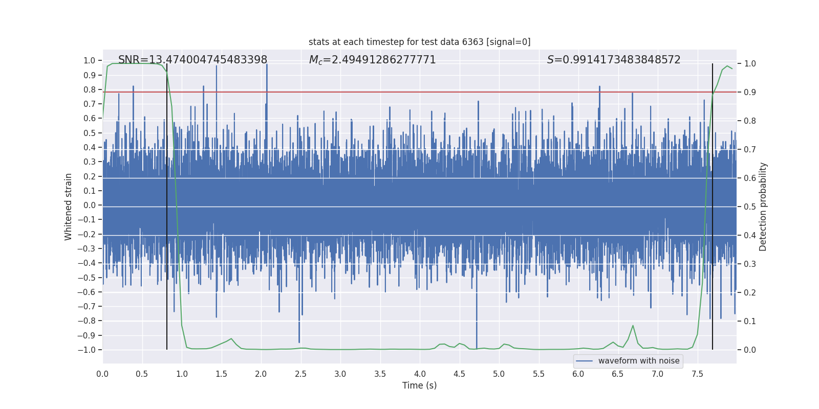The image size is (819, 409).
Task: Click the "Time (s)" axis label
Action: (x=420, y=385)
